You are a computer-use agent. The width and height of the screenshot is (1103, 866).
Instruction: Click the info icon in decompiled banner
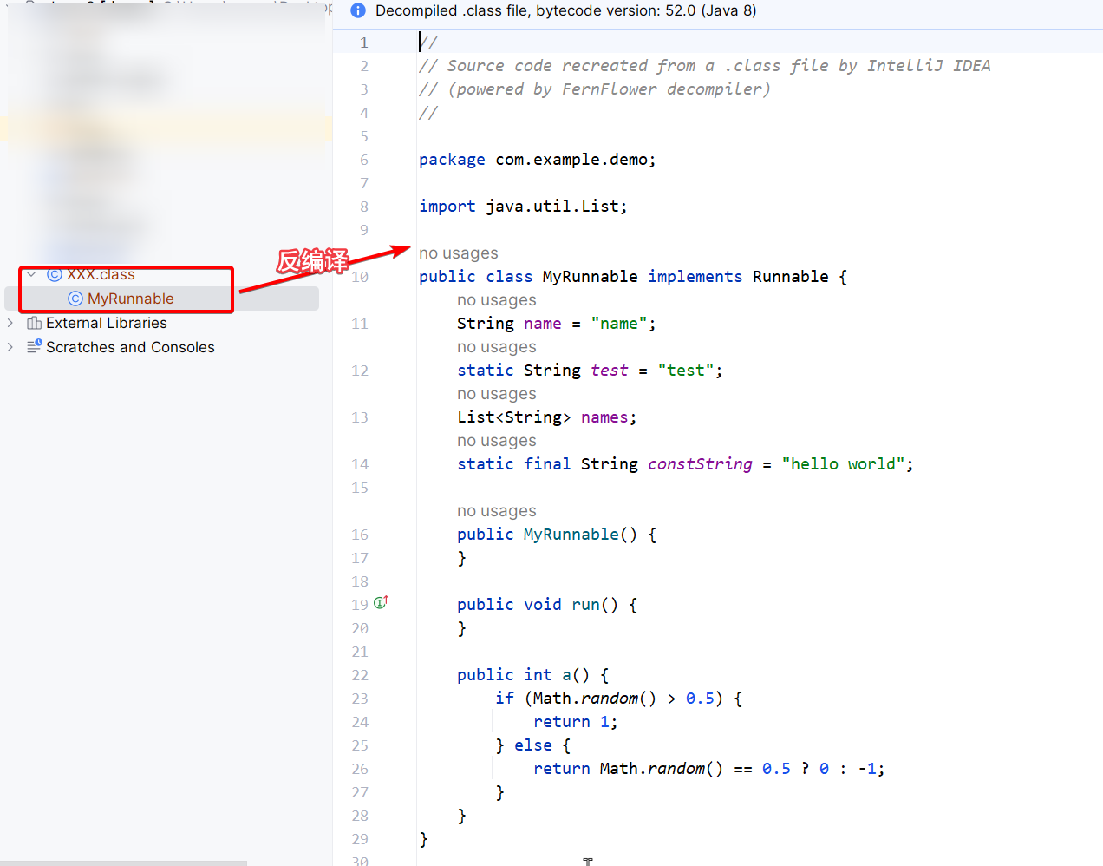[357, 11]
